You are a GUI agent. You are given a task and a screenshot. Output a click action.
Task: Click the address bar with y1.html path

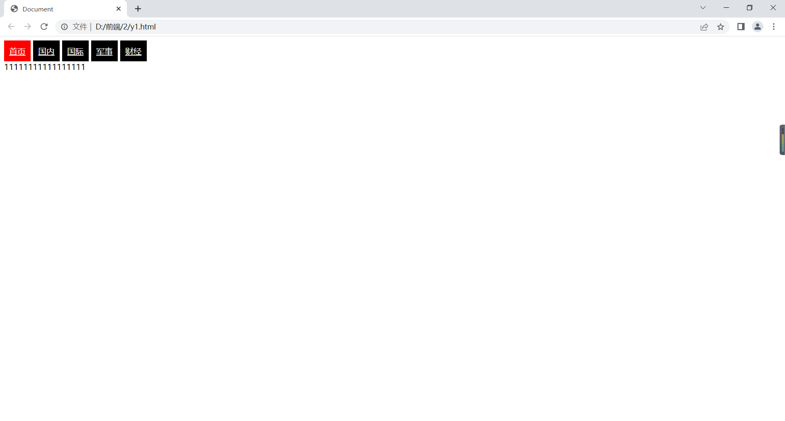[368, 27]
